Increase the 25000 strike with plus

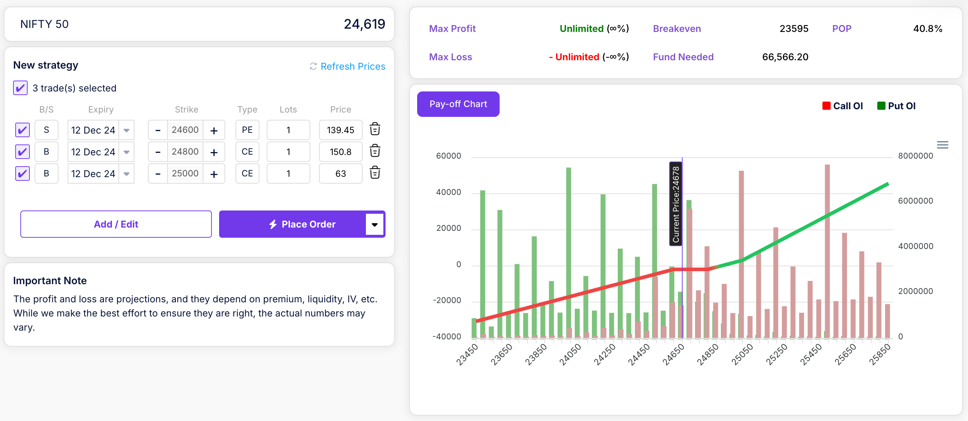point(214,174)
